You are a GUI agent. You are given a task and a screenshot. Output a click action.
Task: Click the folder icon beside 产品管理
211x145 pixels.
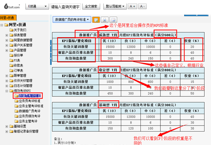pos(11,50)
